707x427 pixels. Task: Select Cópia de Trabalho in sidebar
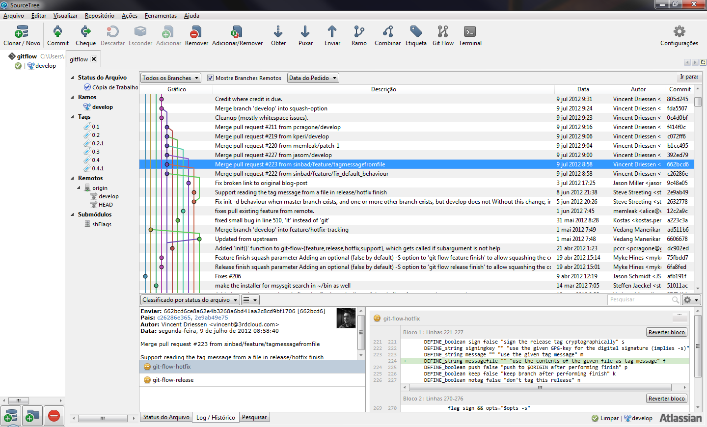tap(111, 87)
